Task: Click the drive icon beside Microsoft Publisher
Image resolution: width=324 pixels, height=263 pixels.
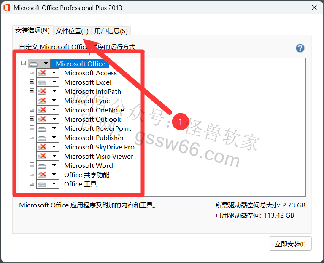Action: [42, 138]
